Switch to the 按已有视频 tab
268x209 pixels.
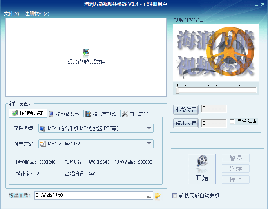pyautogui.click(x=101, y=114)
